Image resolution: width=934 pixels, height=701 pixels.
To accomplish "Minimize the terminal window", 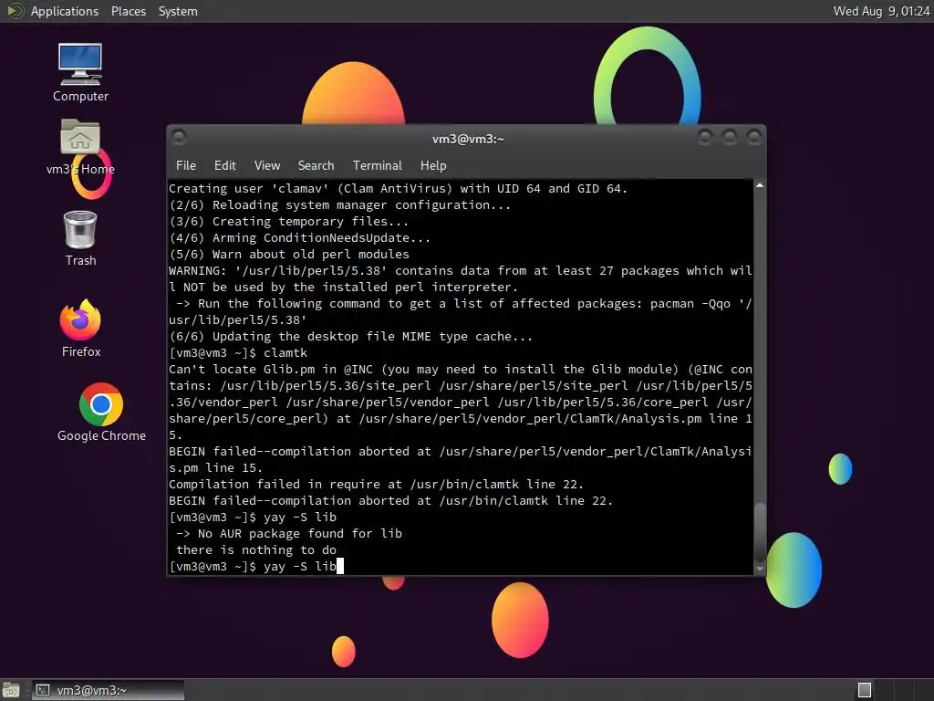I will (x=705, y=138).
